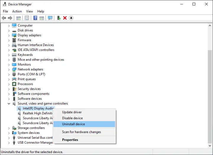The width and height of the screenshot is (213, 155).
Task: Expand the Processors category
Action: click(x=9, y=84)
